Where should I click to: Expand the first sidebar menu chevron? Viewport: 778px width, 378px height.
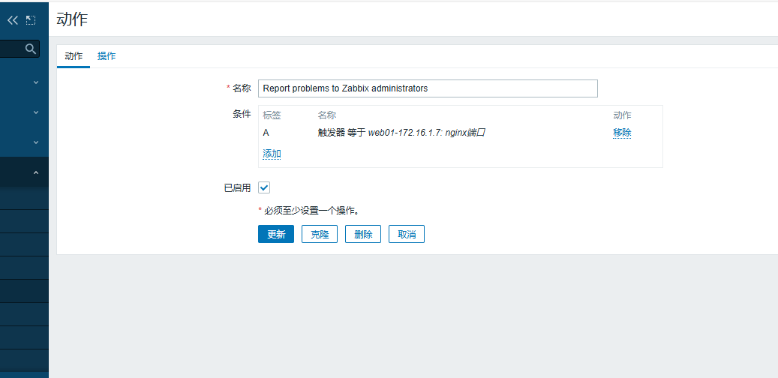coord(36,82)
